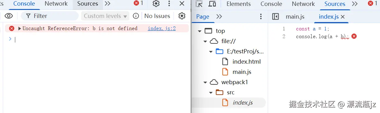The image size is (380, 113).
Task: Collapse the file:// tree node
Action: (x=205, y=41)
